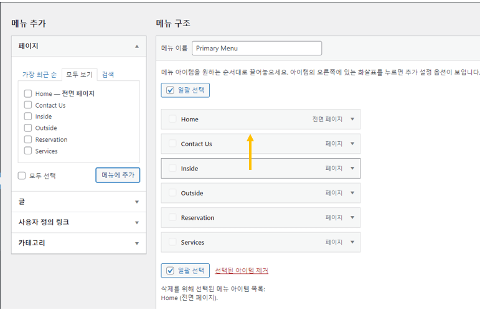
Task: Collapse the 페이지 panel arrow
Action: 137,47
